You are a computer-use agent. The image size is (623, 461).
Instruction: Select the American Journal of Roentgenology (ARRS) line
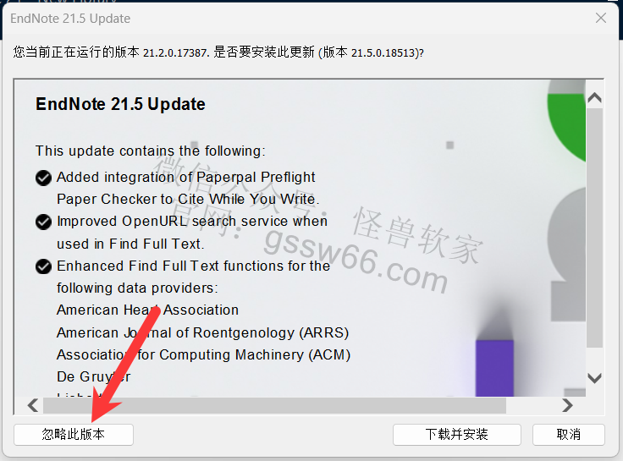point(202,332)
